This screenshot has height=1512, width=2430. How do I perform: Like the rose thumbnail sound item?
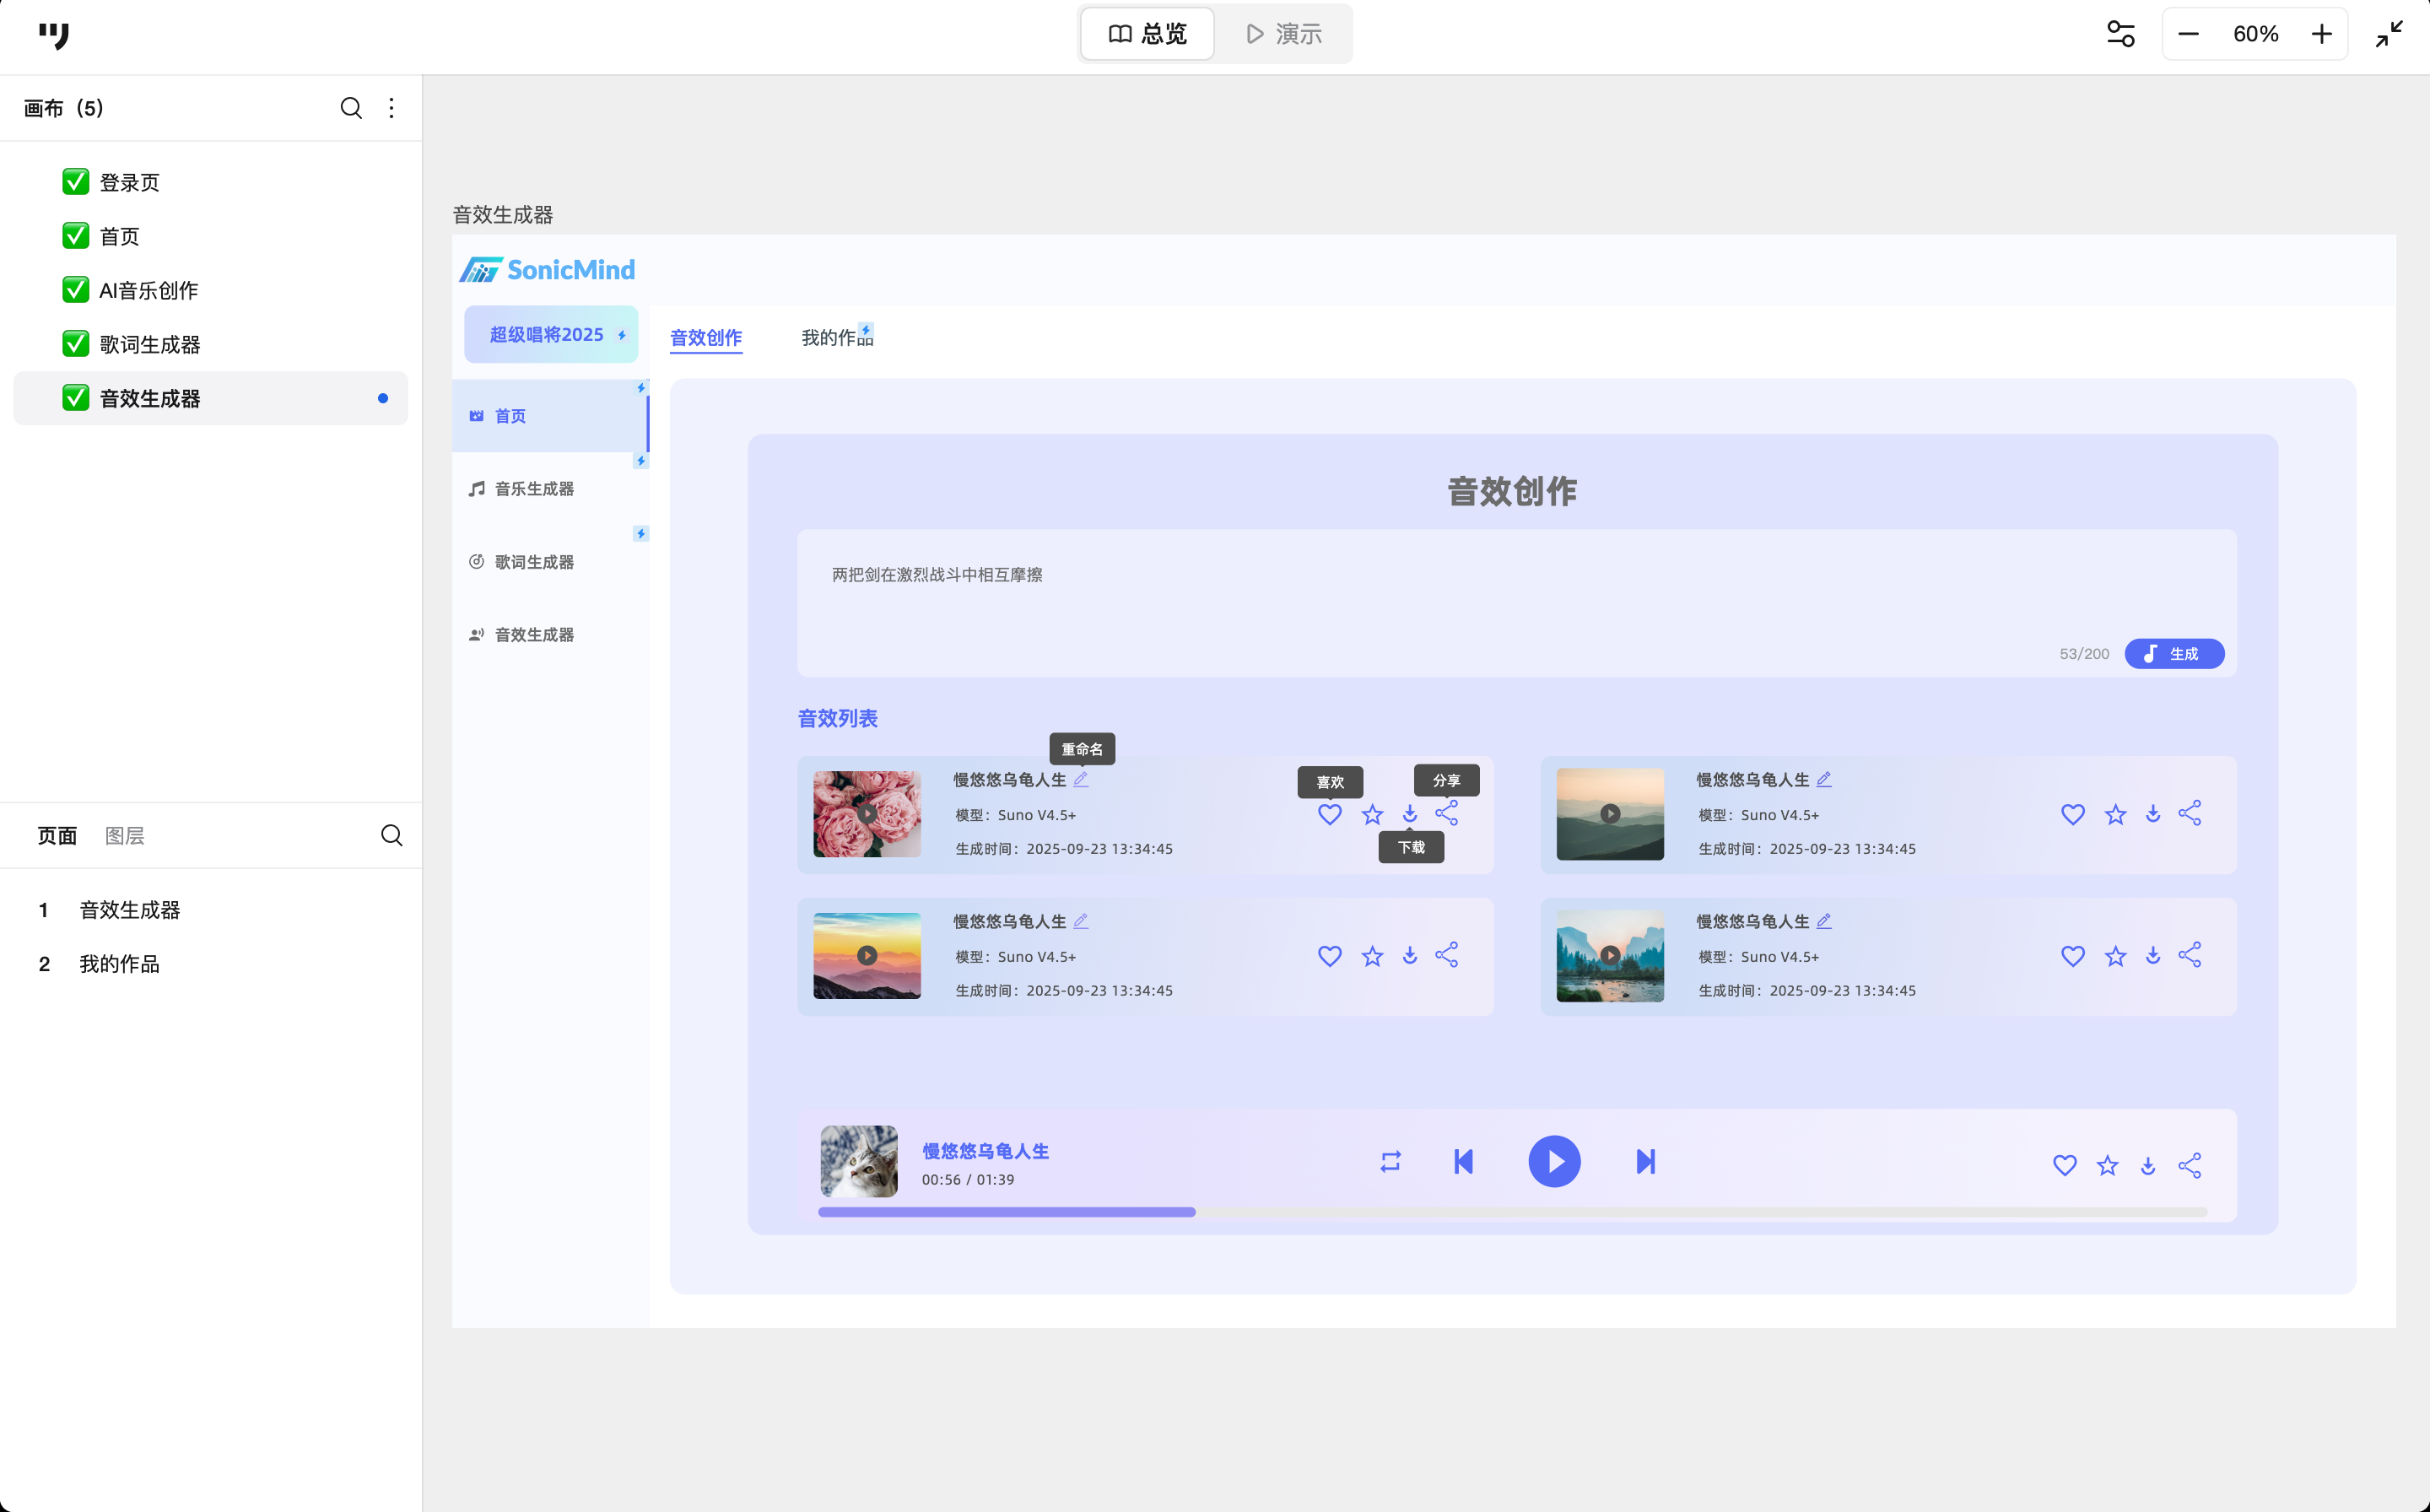click(1329, 814)
